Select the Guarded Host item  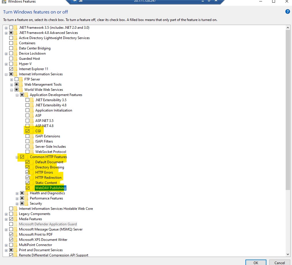[x=29, y=58]
